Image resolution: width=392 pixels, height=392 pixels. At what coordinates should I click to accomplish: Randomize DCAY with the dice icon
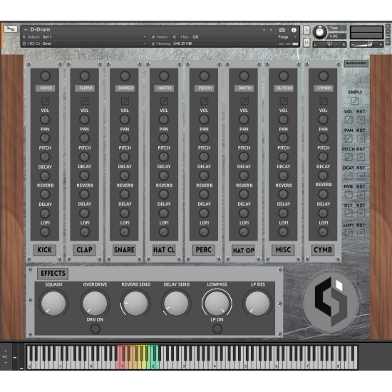tap(349, 176)
